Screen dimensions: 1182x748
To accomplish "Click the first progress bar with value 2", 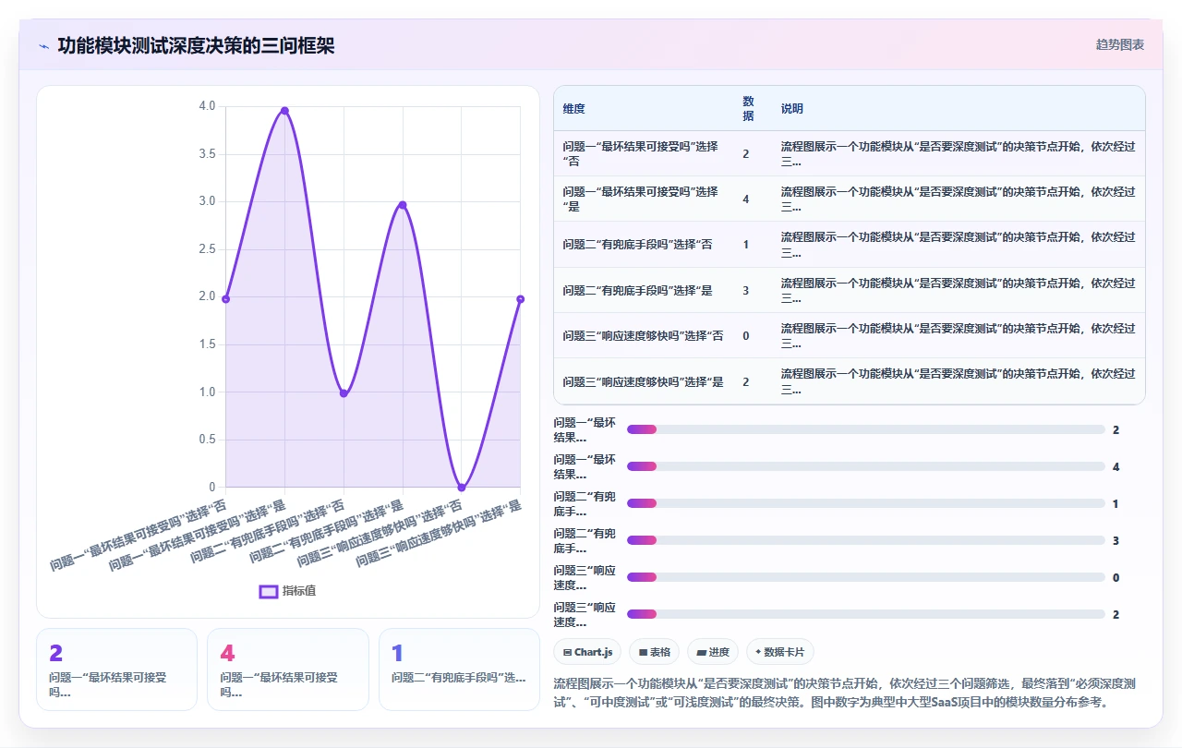I will [x=866, y=429].
